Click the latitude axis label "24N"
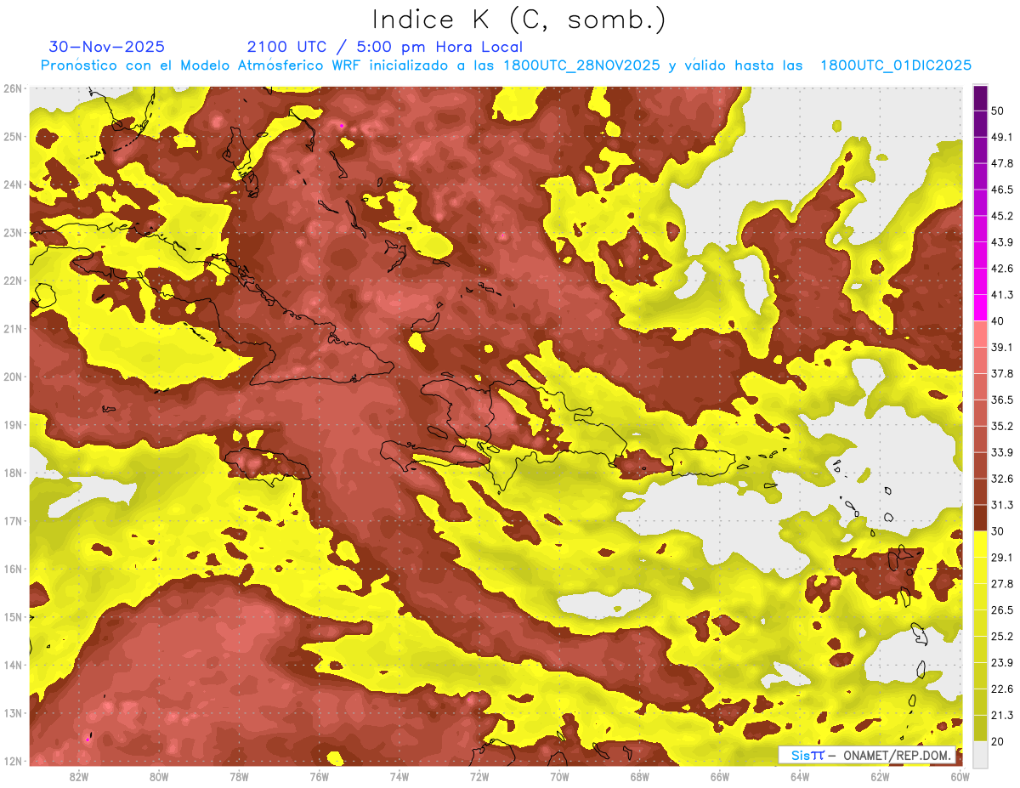Screen dimensions: 1020x788 click(x=12, y=184)
